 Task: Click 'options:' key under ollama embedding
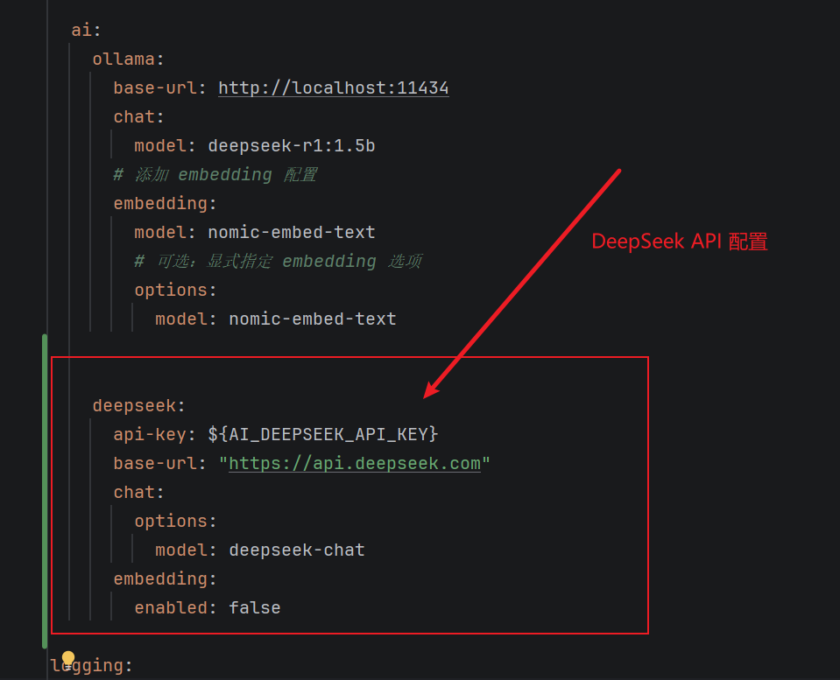175,291
